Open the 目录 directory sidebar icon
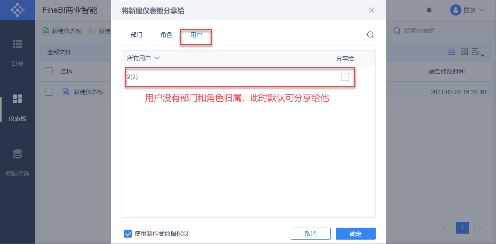The width and height of the screenshot is (496, 244). point(18,44)
